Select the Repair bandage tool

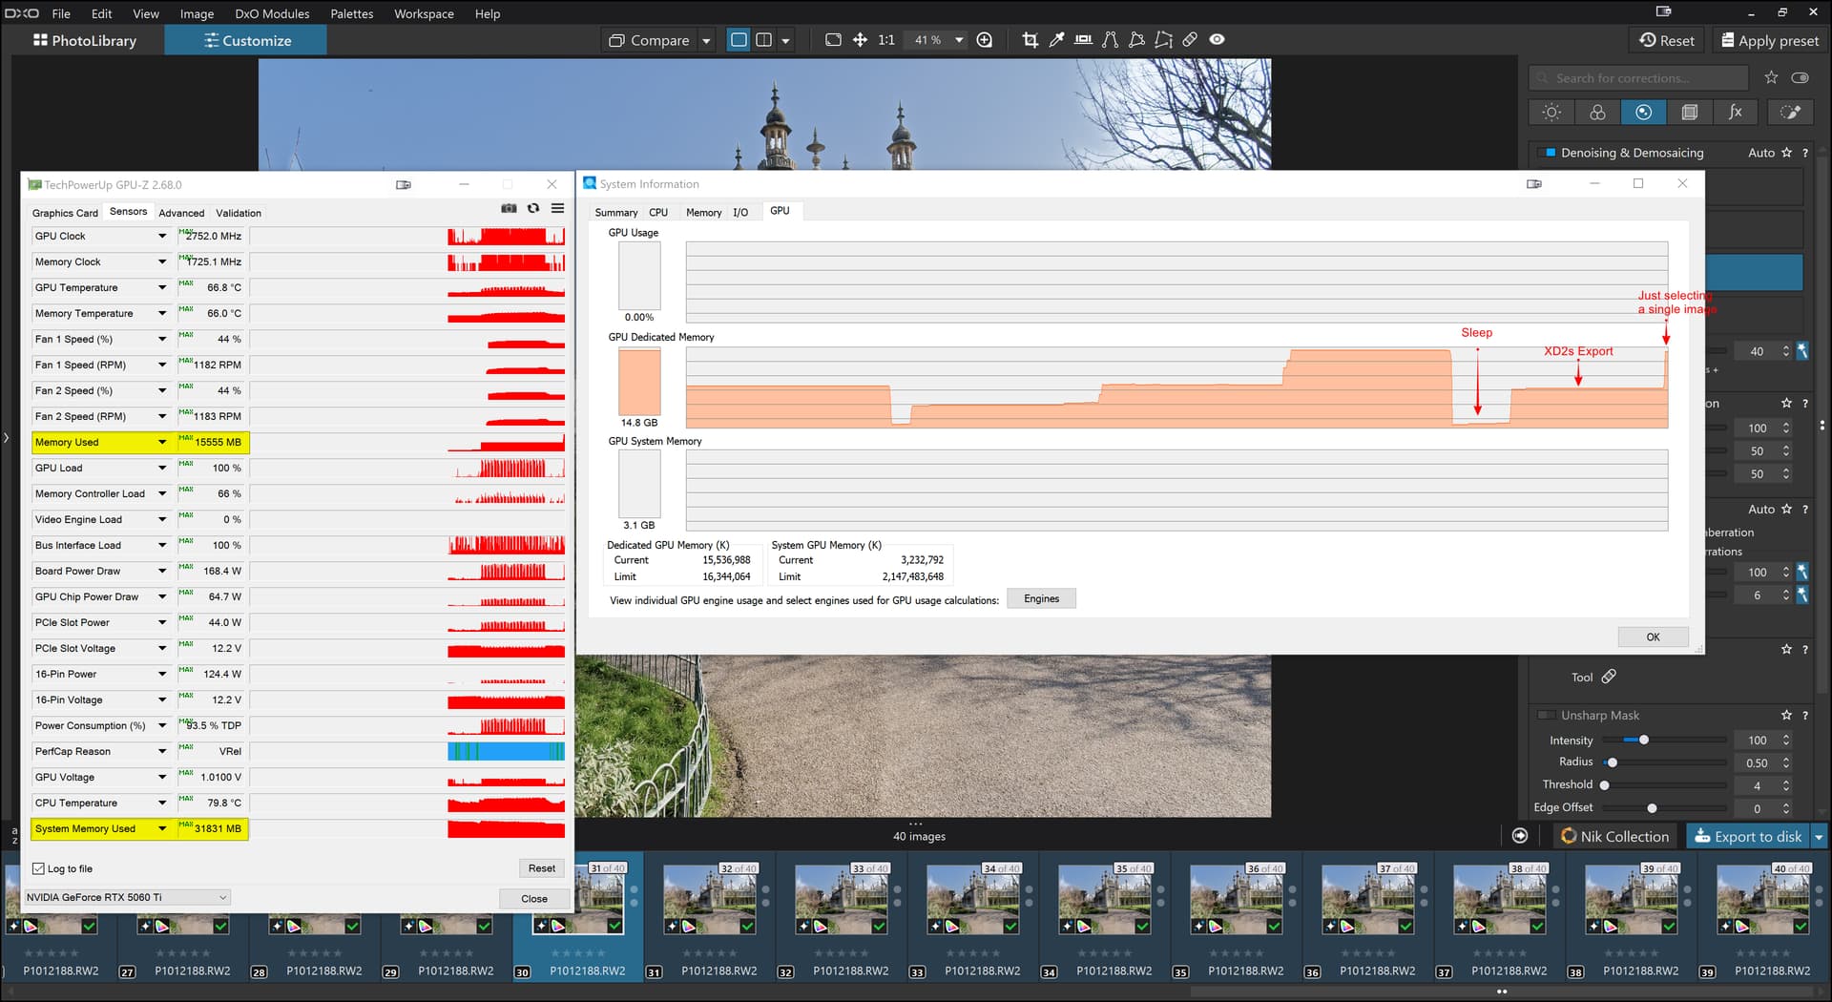click(1190, 40)
